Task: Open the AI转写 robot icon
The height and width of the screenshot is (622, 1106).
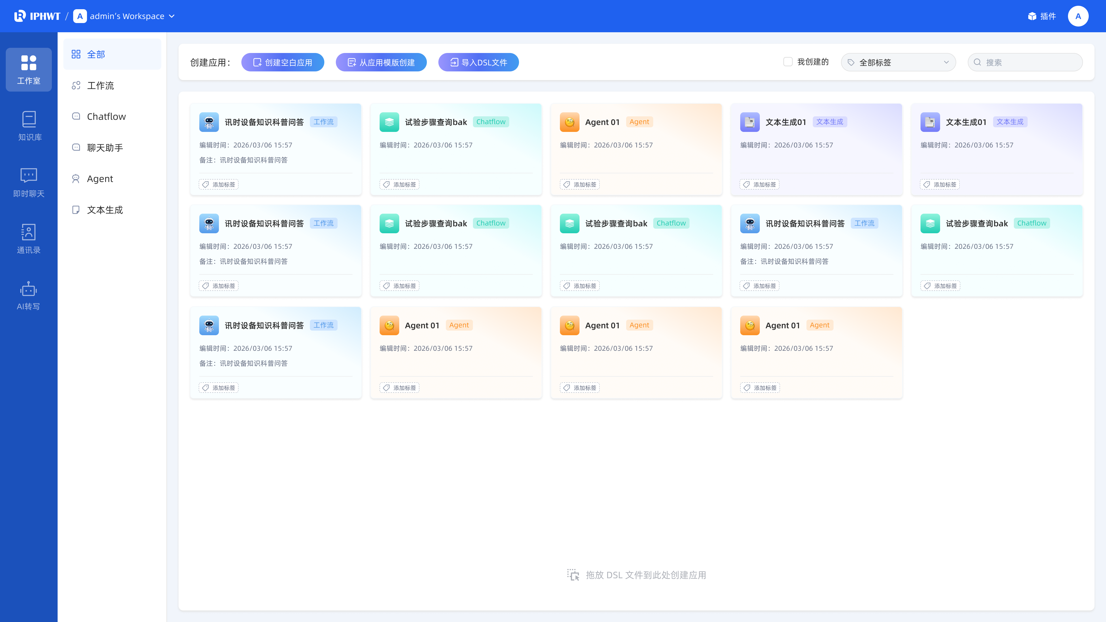Action: click(x=29, y=289)
